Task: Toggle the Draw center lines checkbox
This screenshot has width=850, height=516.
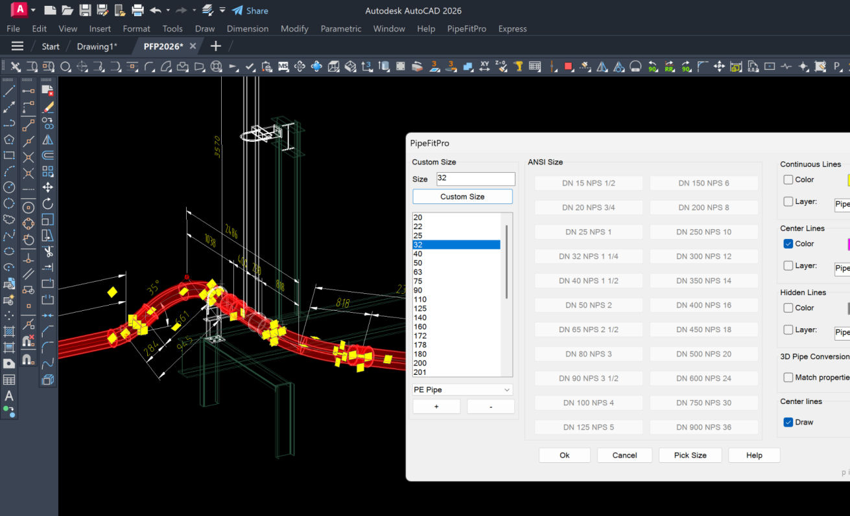Action: [x=788, y=422]
